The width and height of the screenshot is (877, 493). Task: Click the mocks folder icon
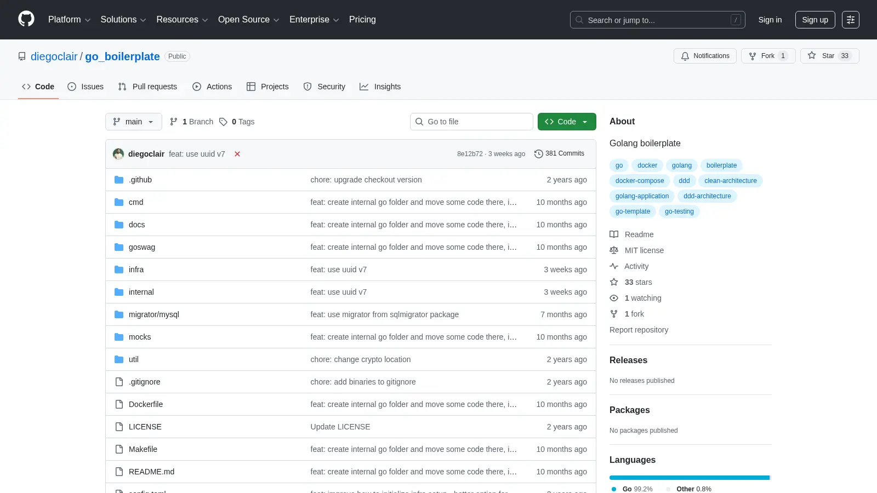pos(119,337)
